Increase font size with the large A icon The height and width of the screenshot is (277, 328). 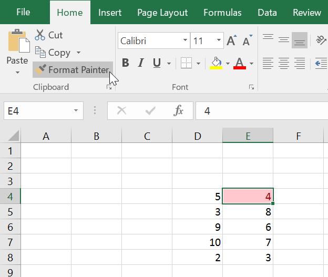tap(232, 40)
